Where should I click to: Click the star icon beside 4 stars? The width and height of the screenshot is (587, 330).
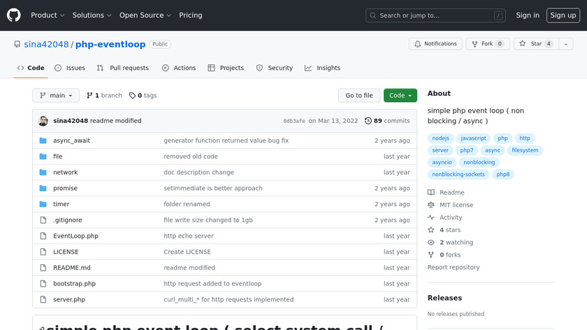431,230
